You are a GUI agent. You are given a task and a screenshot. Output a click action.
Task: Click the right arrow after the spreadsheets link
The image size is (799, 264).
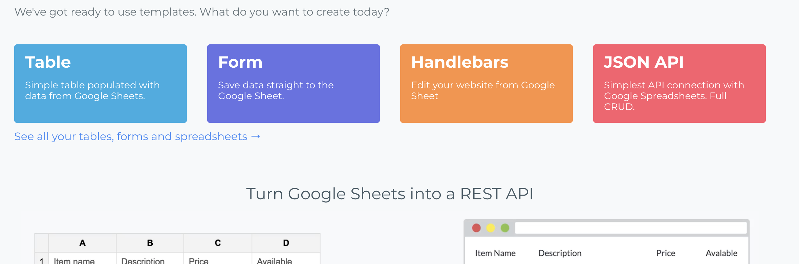click(256, 136)
